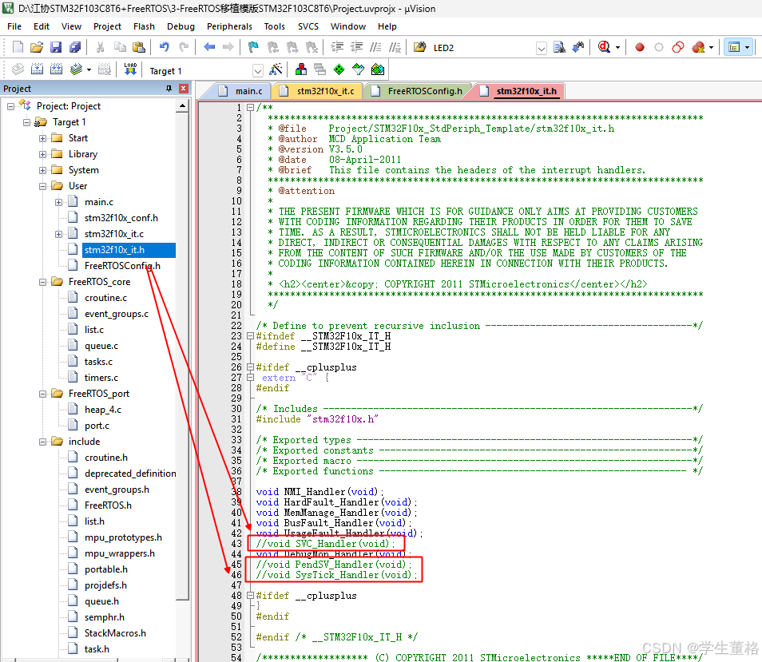Open Options for Target magic wand
This screenshot has height=662, width=762.
coord(276,69)
